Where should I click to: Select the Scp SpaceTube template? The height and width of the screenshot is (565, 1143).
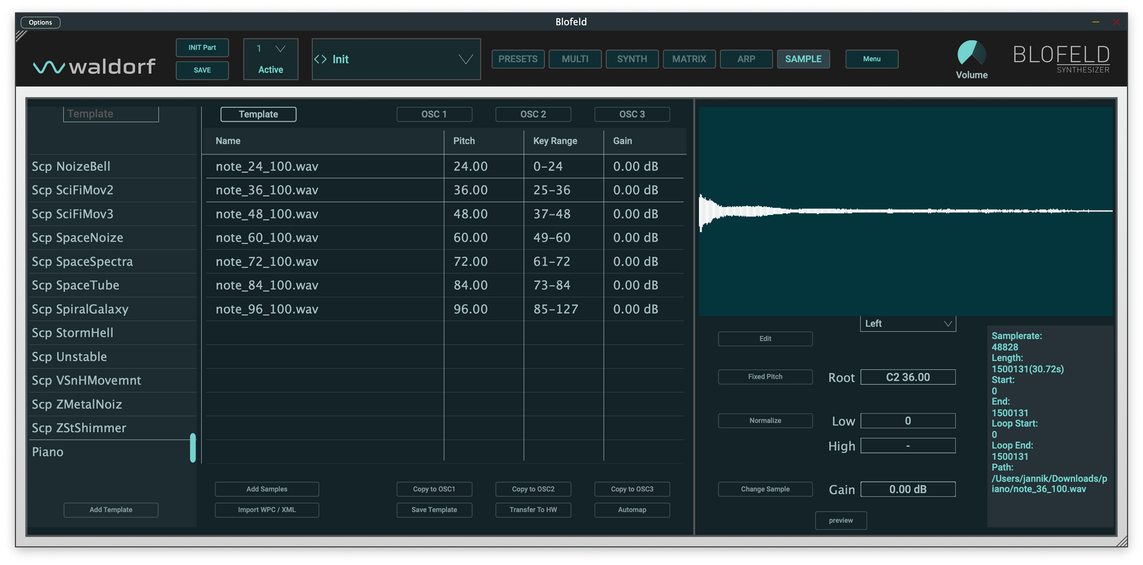click(x=112, y=286)
